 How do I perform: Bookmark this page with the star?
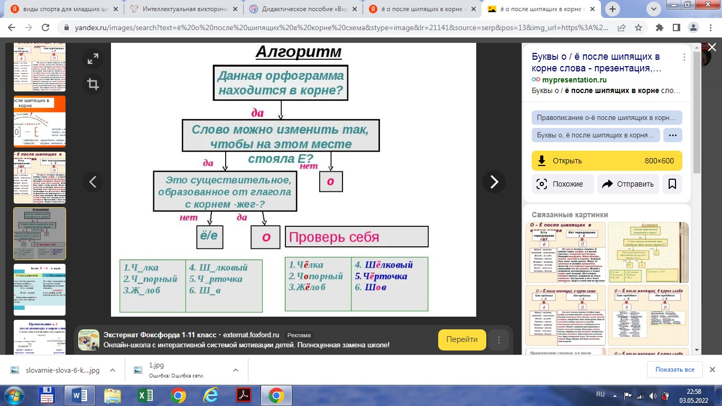point(638,27)
